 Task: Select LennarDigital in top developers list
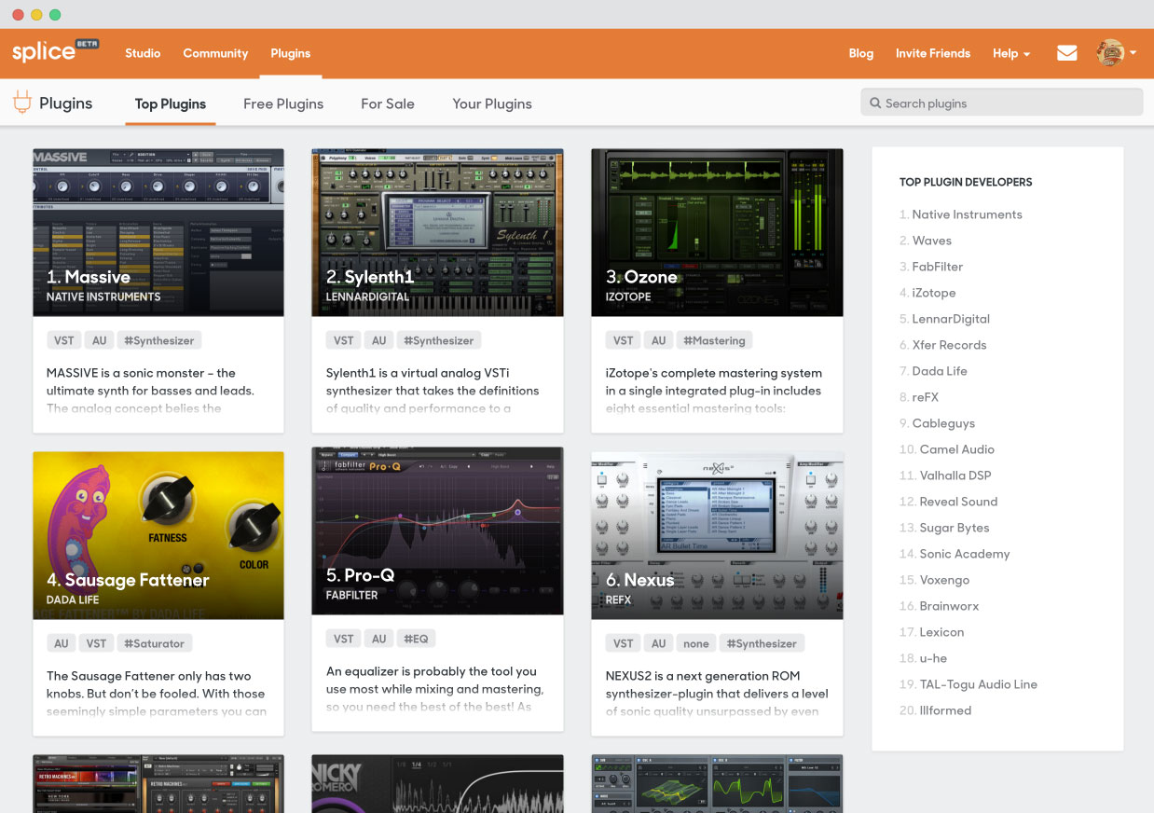[951, 319]
